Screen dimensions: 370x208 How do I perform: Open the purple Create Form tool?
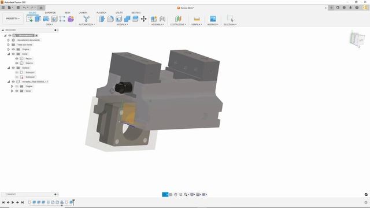71,18
